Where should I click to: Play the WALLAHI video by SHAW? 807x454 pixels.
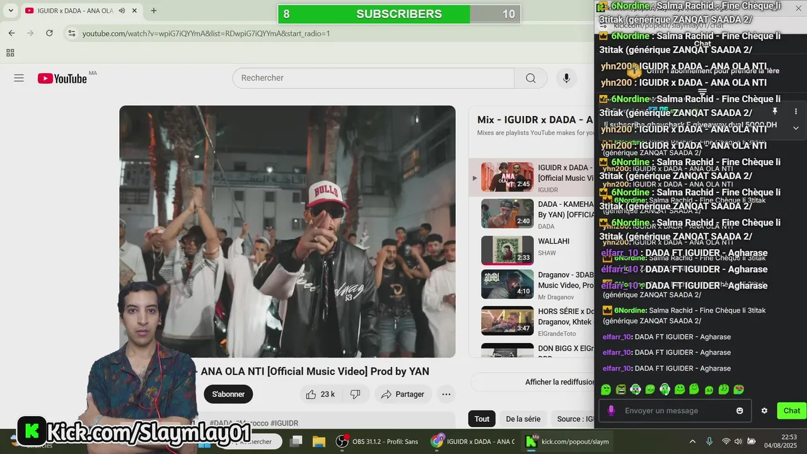pyautogui.click(x=508, y=250)
